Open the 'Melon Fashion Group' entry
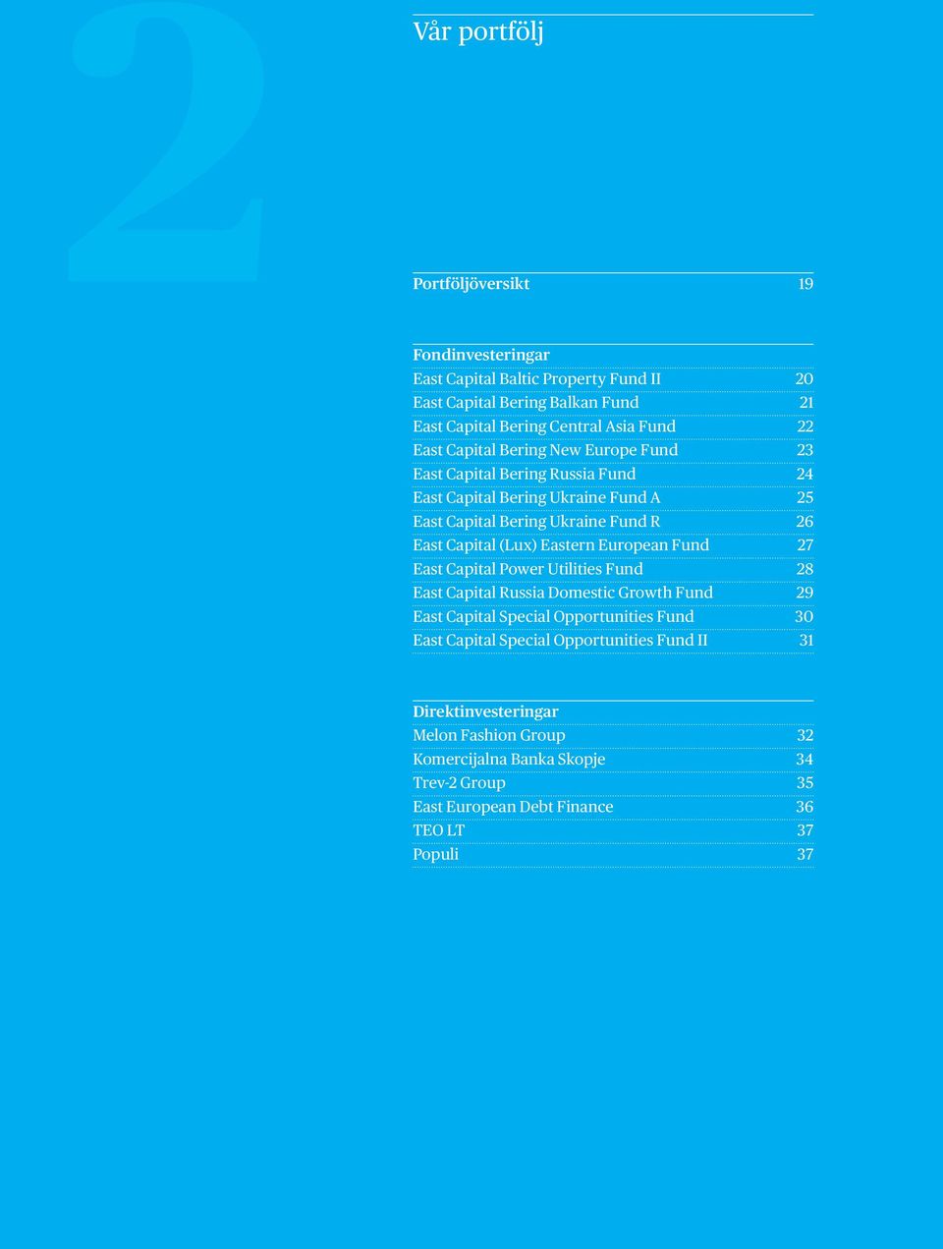 tap(488, 735)
